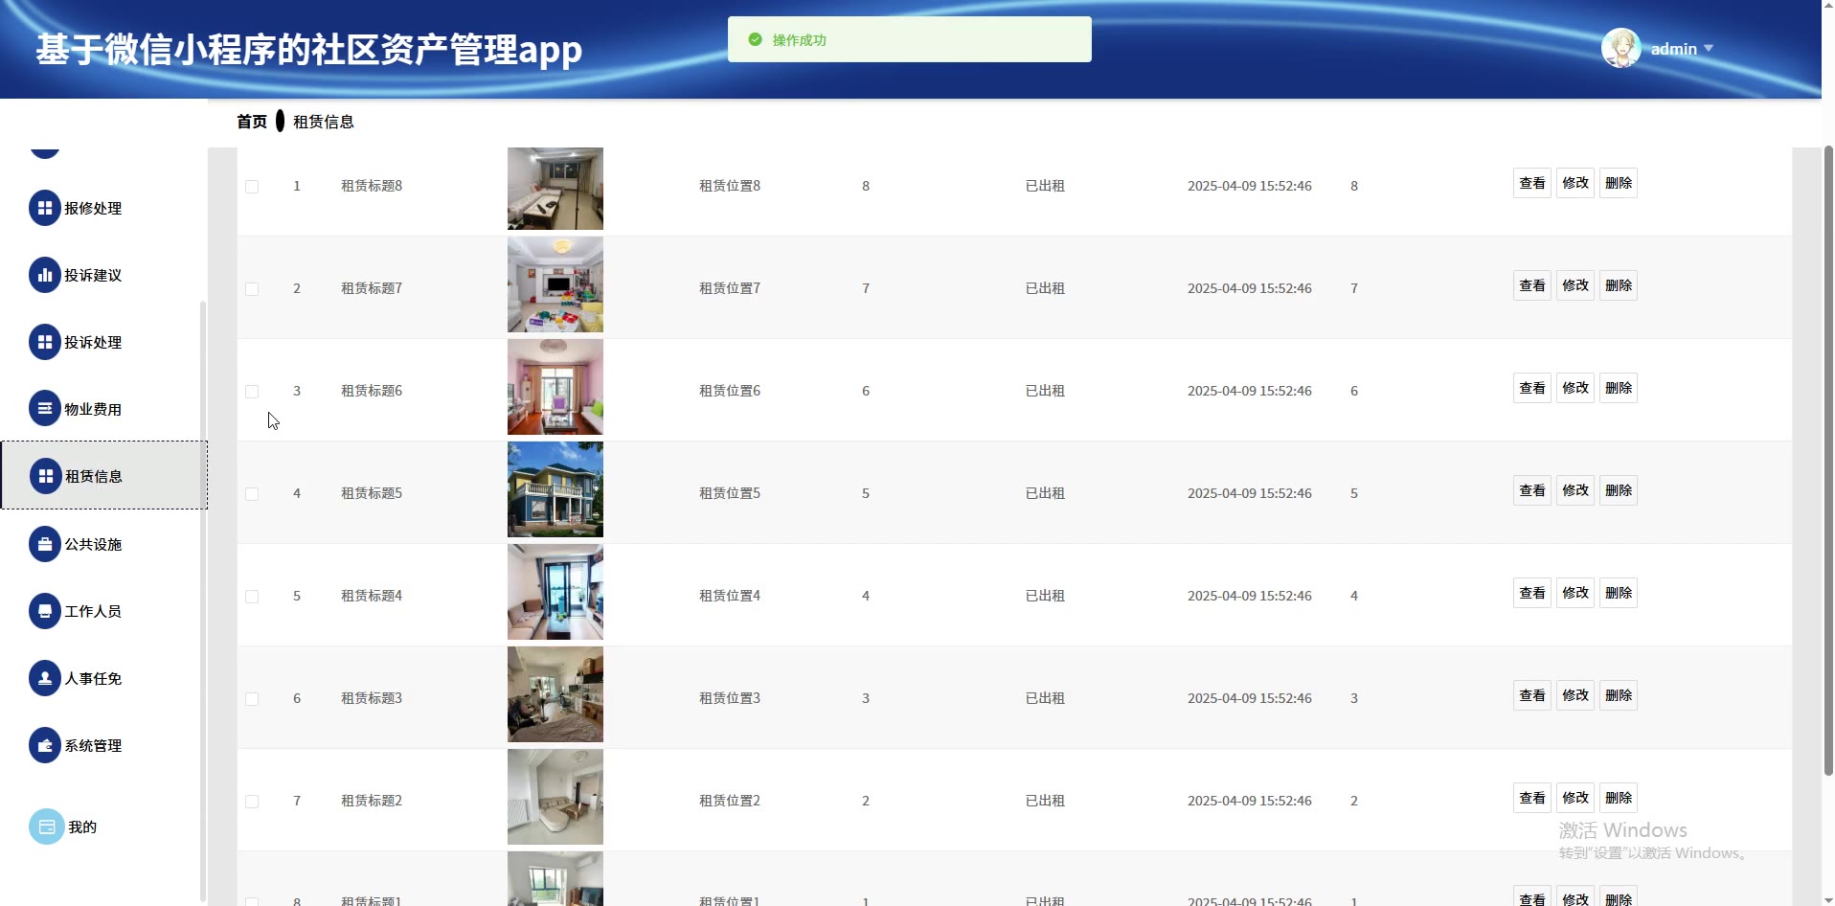Click 删除 for 租赁标题6
Screen dimensions: 1835x906
click(x=1619, y=388)
